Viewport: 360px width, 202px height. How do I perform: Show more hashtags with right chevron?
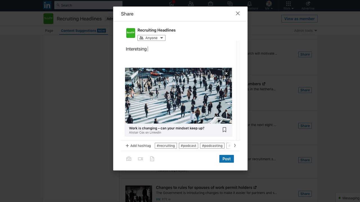[235, 145]
